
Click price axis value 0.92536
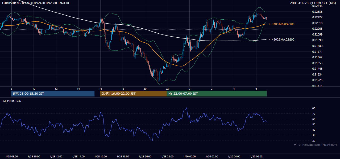pyautogui.click(x=317, y=12)
